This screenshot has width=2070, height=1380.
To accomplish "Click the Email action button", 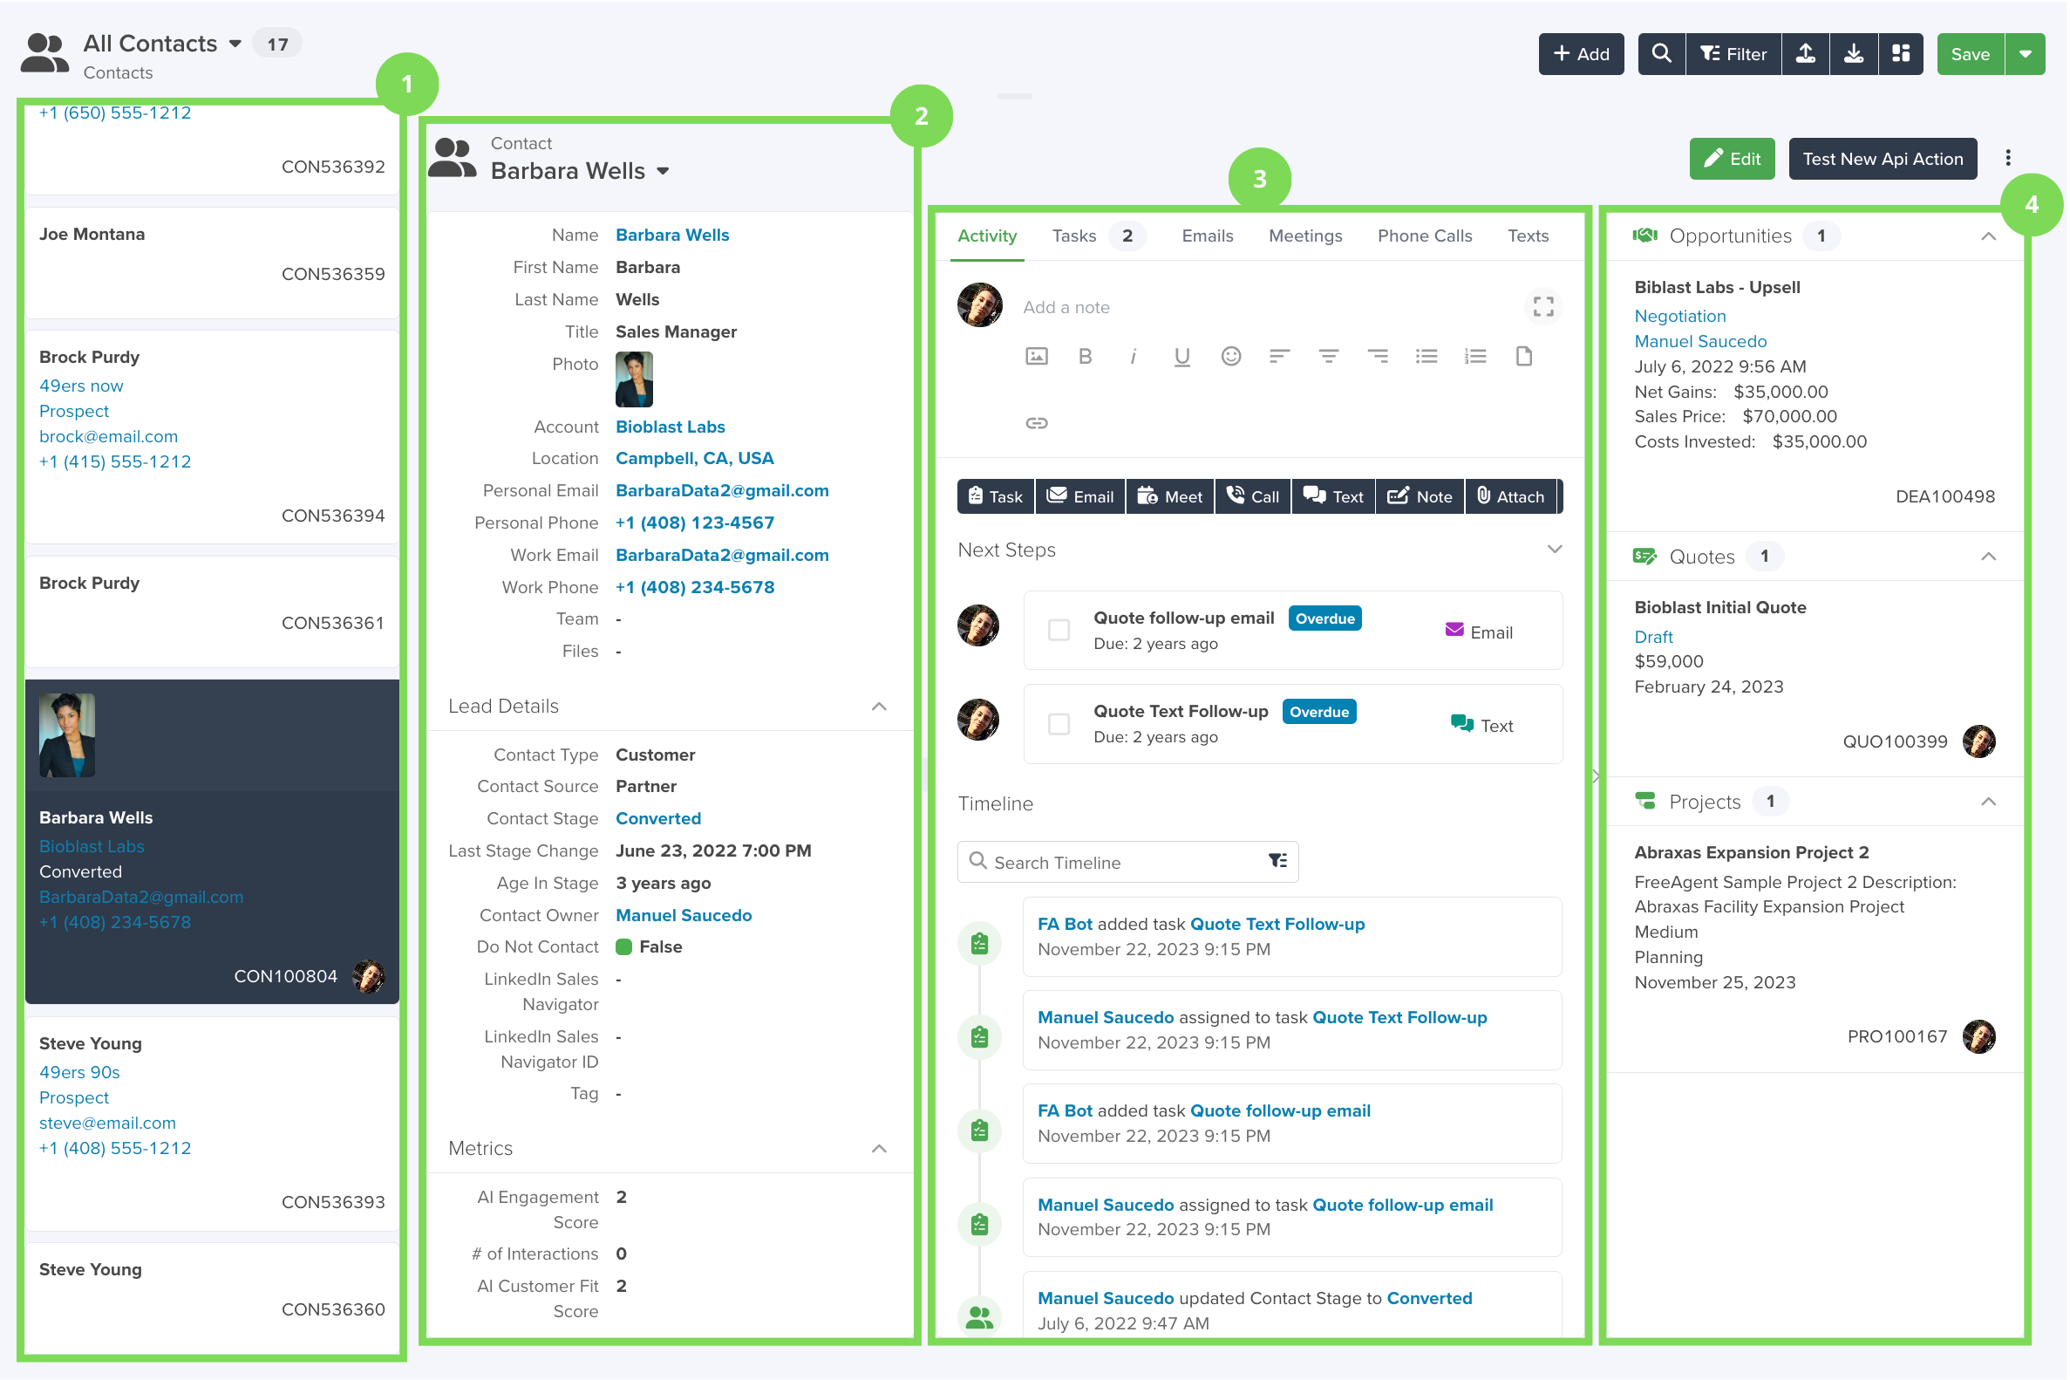I will 1079,496.
